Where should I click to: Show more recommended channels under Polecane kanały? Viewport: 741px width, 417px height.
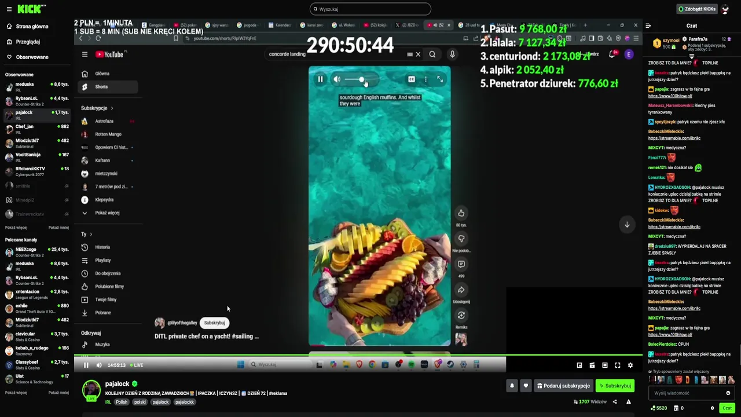coord(16,393)
